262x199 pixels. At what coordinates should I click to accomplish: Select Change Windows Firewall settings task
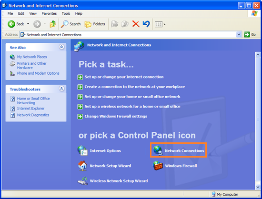[x=116, y=116]
